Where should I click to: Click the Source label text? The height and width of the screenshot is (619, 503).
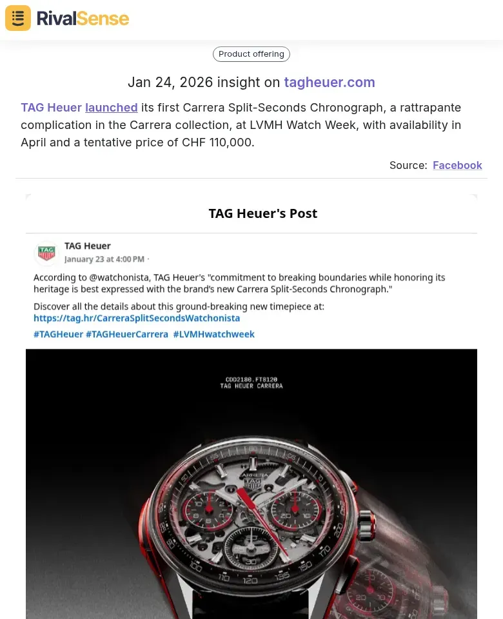408,165
